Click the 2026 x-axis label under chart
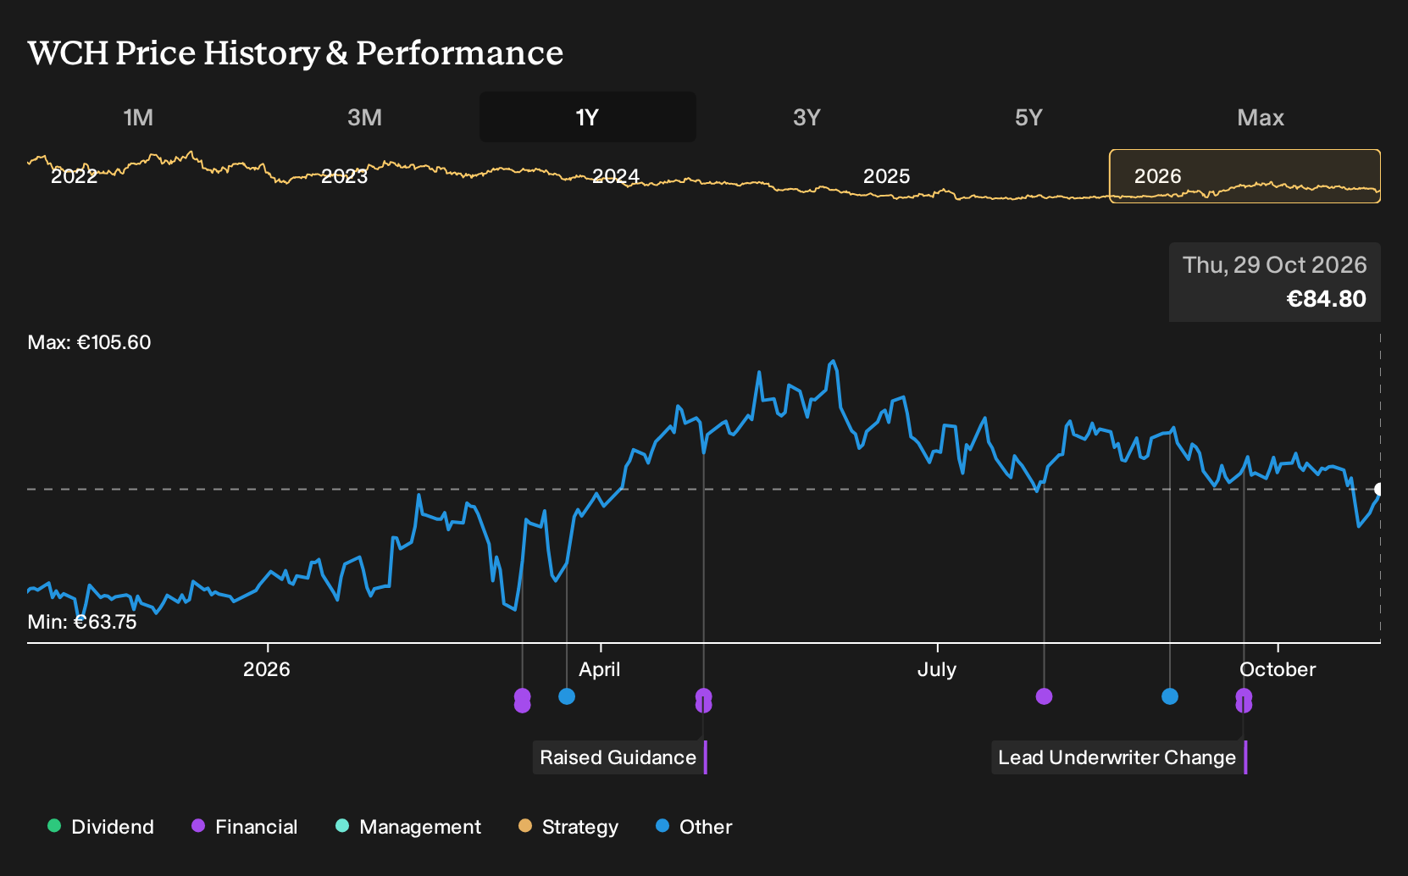 coord(267,669)
